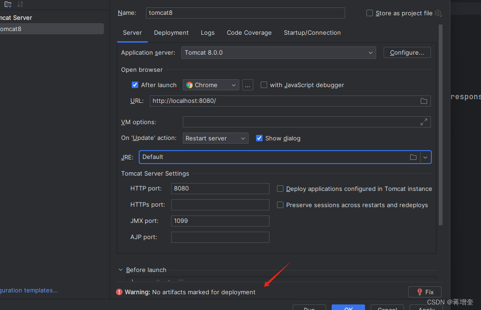Screen dimensions: 481x310
Task: Open the Startup/Connection tab
Action: click(312, 33)
